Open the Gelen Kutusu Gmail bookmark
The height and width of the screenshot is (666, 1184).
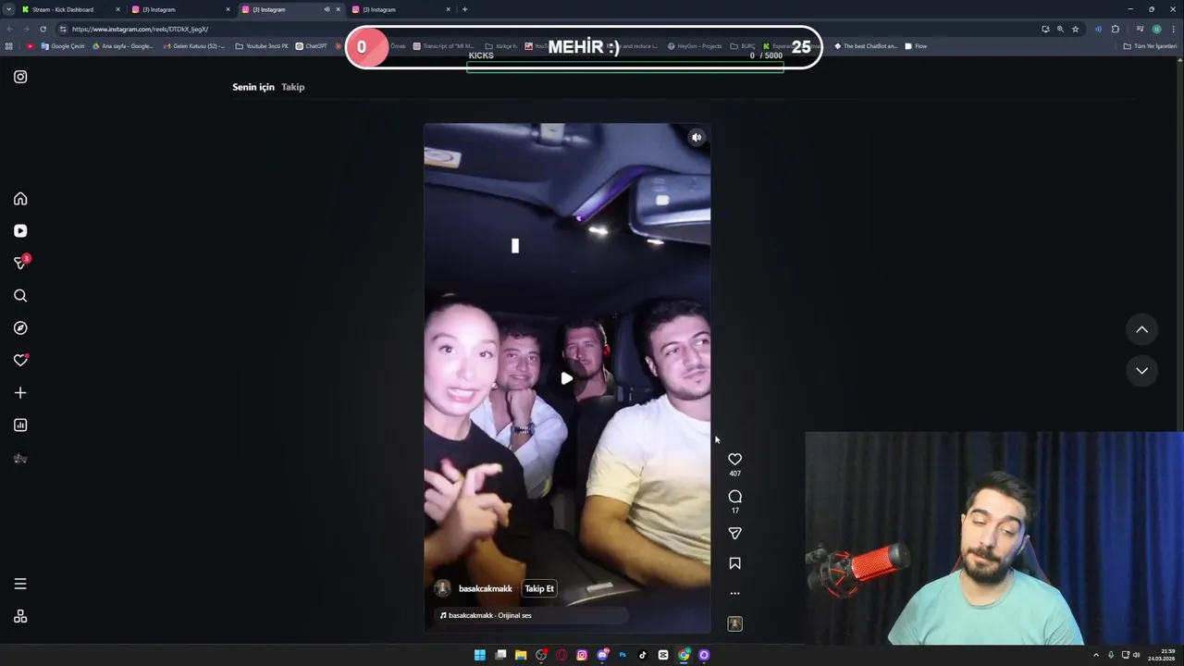[193, 46]
